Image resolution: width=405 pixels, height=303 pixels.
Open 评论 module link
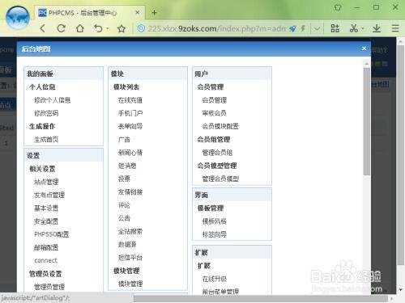coord(124,205)
